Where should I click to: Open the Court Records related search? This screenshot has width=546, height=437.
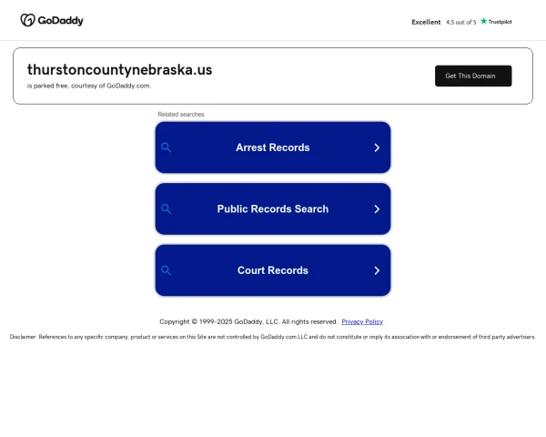(x=273, y=270)
